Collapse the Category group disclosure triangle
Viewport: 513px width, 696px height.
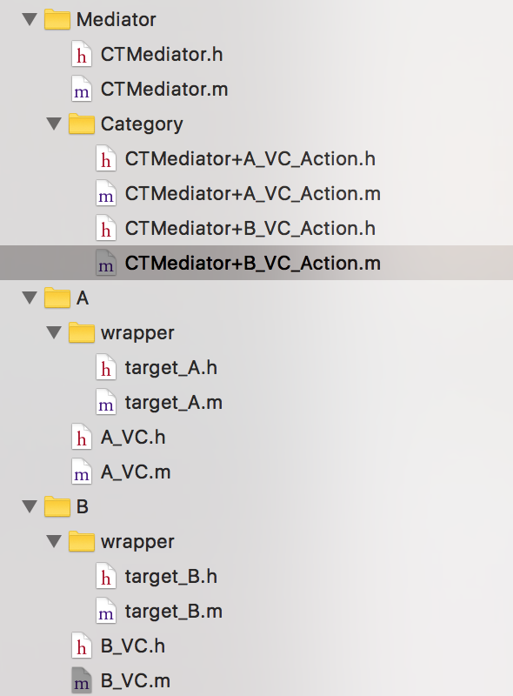coord(54,124)
